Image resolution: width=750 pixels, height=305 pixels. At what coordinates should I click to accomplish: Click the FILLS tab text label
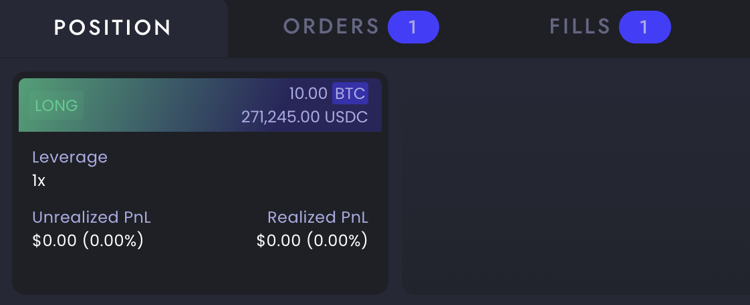(580, 27)
